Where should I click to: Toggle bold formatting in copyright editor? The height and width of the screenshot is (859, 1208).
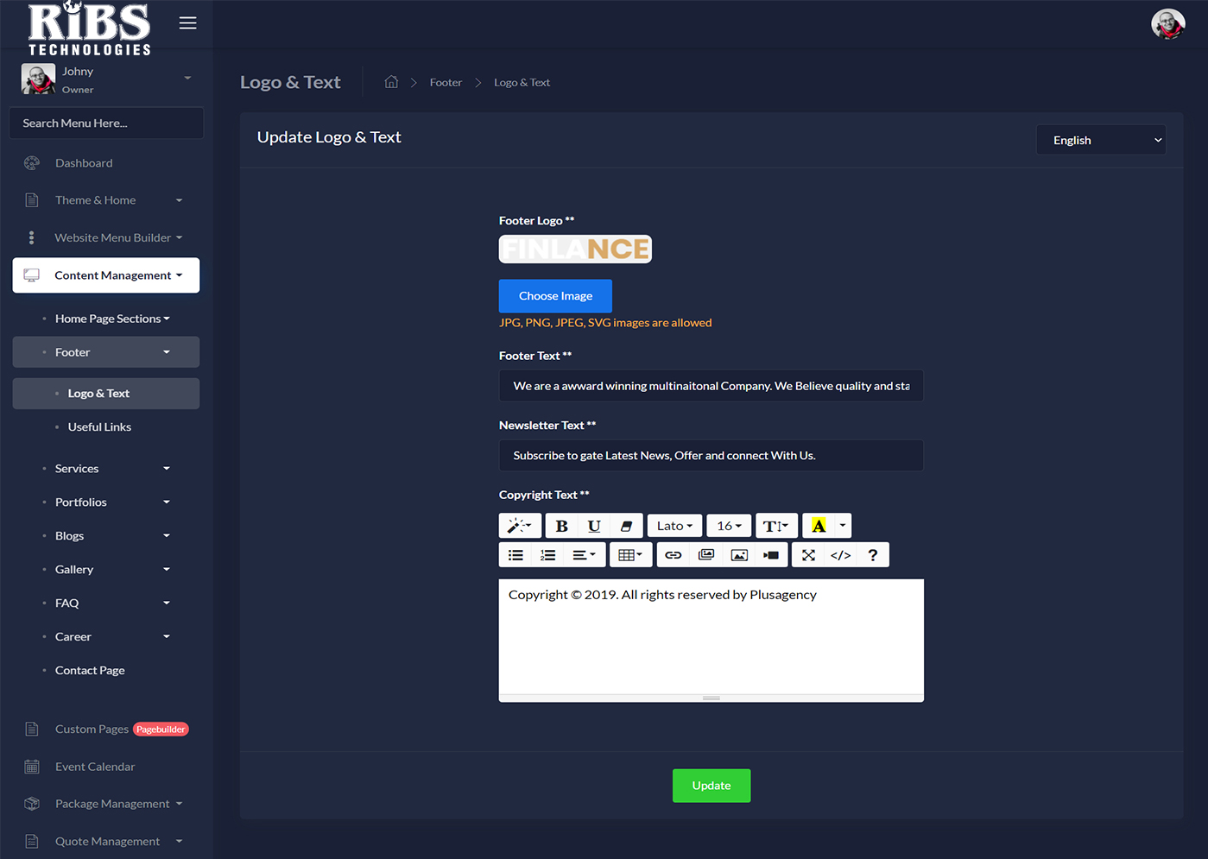[x=561, y=526]
